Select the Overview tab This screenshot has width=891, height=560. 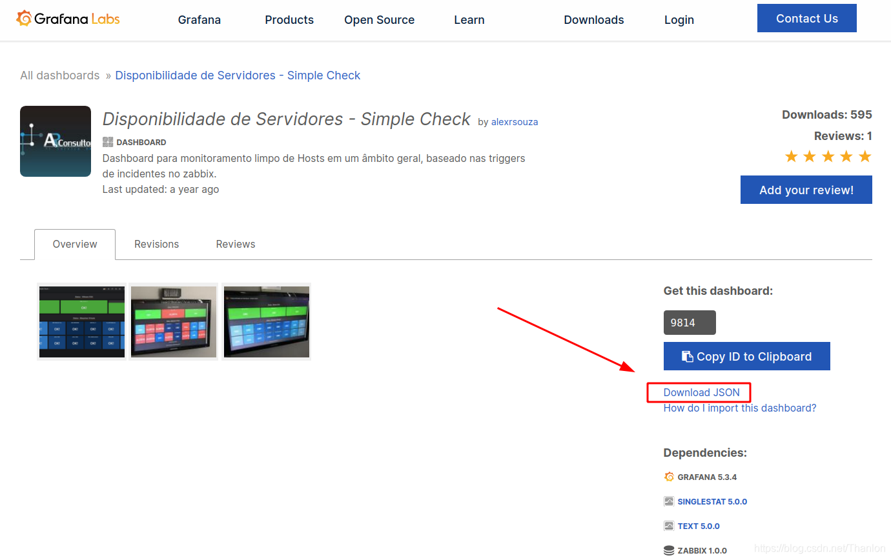pyautogui.click(x=75, y=245)
